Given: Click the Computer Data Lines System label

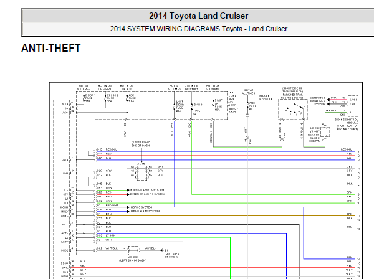Looking at the screenshot, I should [317, 101].
